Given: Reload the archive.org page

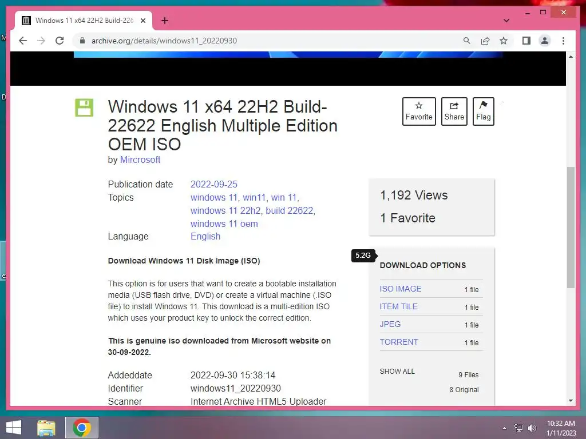Looking at the screenshot, I should (x=60, y=41).
